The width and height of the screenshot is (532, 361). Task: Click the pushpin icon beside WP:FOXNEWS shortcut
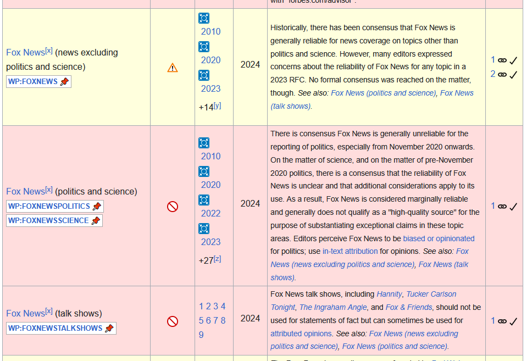tap(64, 82)
